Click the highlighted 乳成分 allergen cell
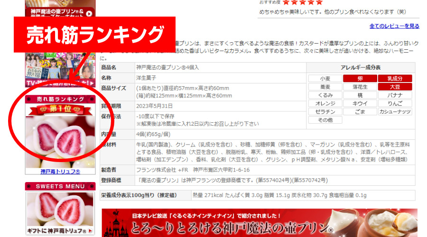 pos(395,79)
